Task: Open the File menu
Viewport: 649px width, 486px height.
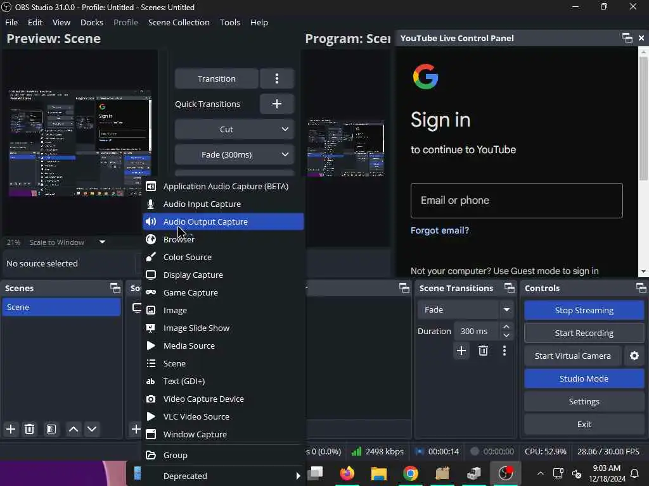Action: [11, 22]
